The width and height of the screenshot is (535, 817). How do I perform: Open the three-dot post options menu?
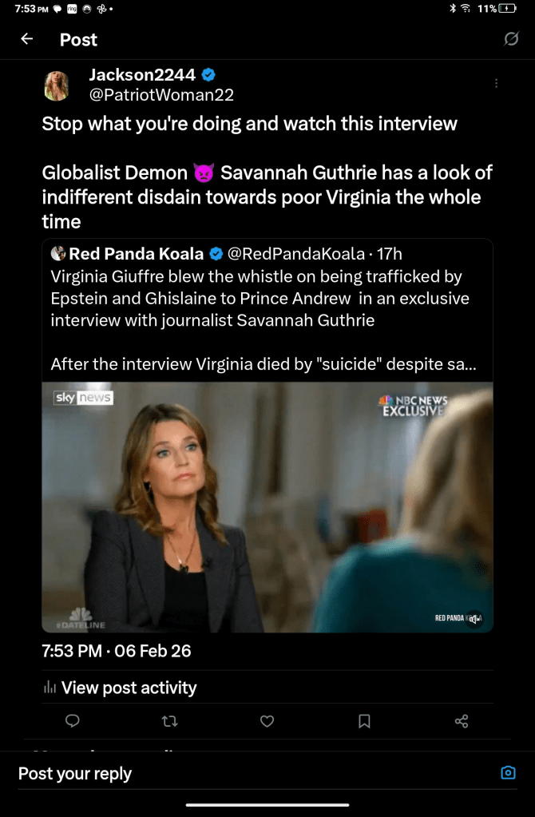(x=496, y=83)
